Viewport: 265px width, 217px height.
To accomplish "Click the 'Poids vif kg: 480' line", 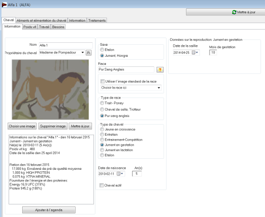I will [22, 149].
